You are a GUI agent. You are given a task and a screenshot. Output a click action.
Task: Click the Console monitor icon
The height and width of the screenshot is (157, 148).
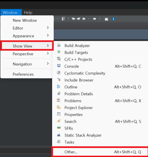(59, 66)
